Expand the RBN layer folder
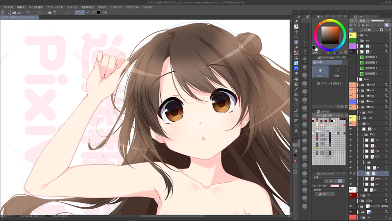The image size is (392, 221). coord(361,112)
